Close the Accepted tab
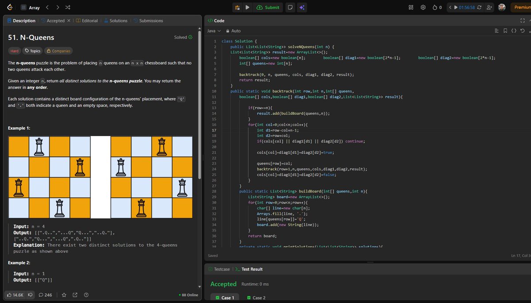 point(69,20)
